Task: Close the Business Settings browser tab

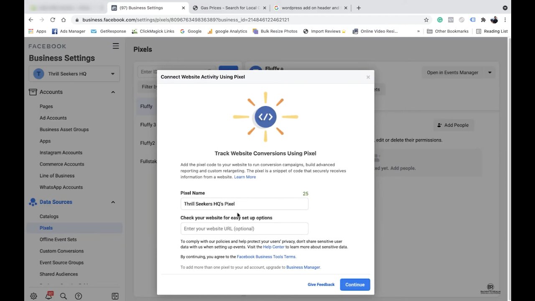Action: pyautogui.click(x=183, y=8)
